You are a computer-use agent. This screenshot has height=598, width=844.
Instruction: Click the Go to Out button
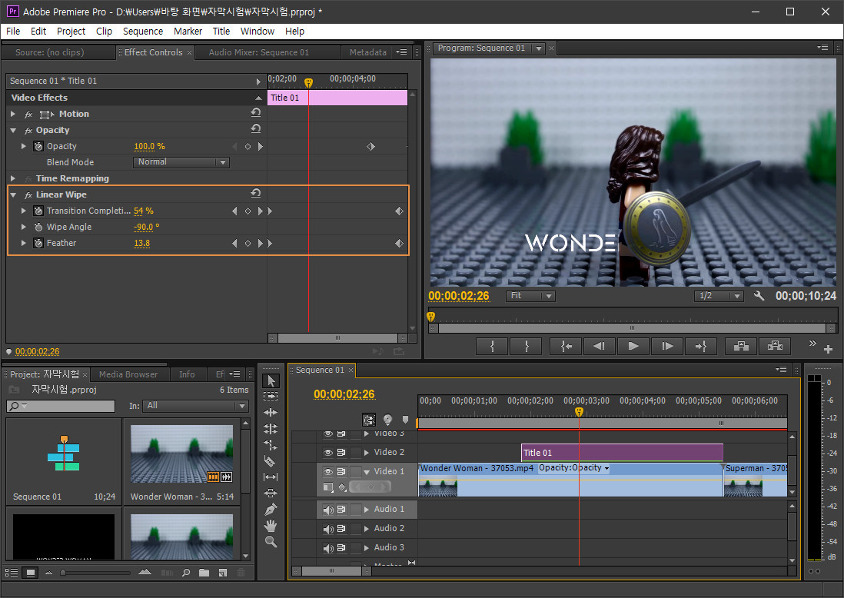pyautogui.click(x=701, y=346)
